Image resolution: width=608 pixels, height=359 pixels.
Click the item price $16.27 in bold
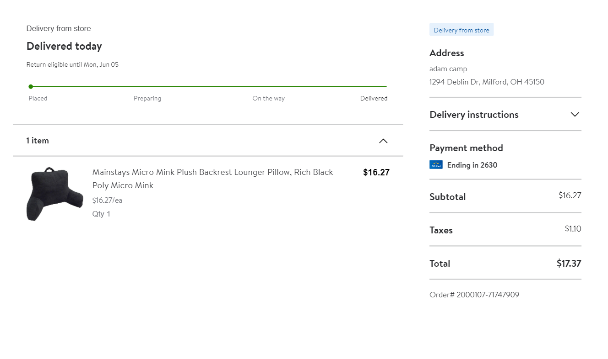376,172
